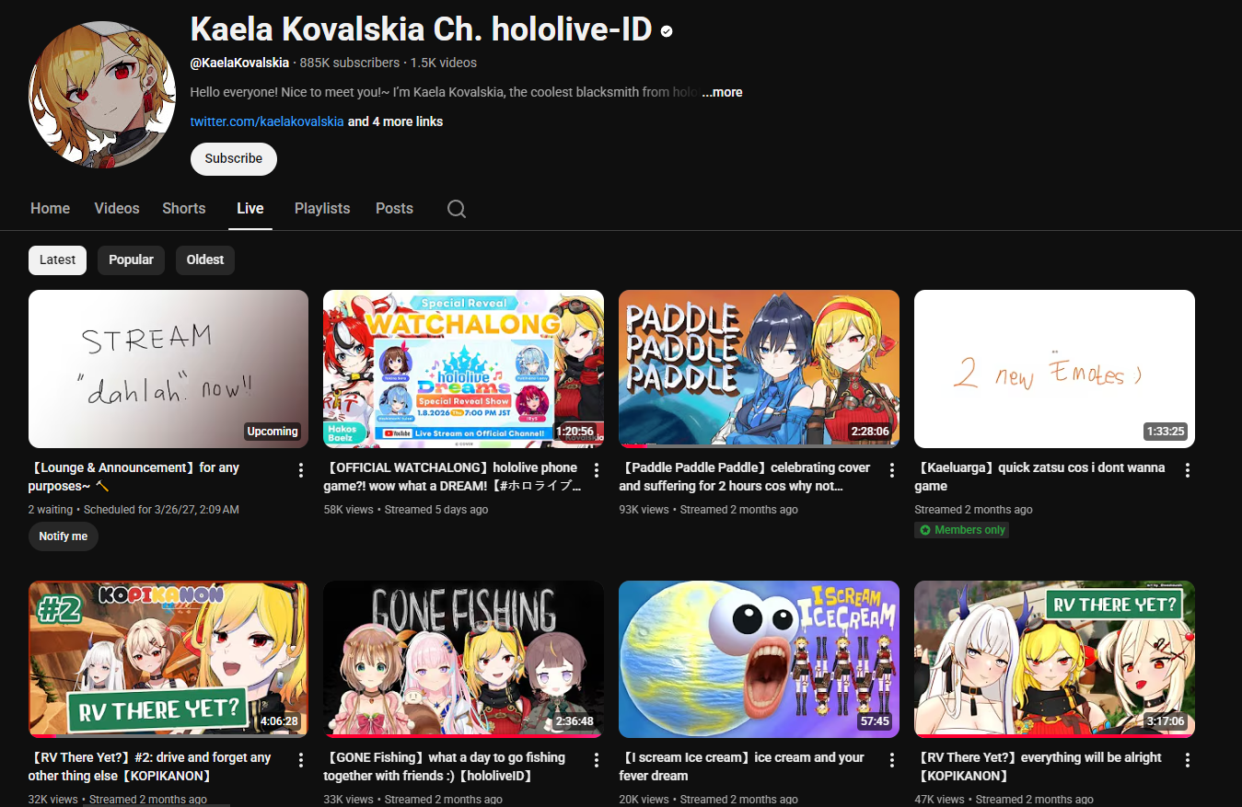Select the Oldest sort chip
The width and height of the screenshot is (1242, 807).
[205, 260]
